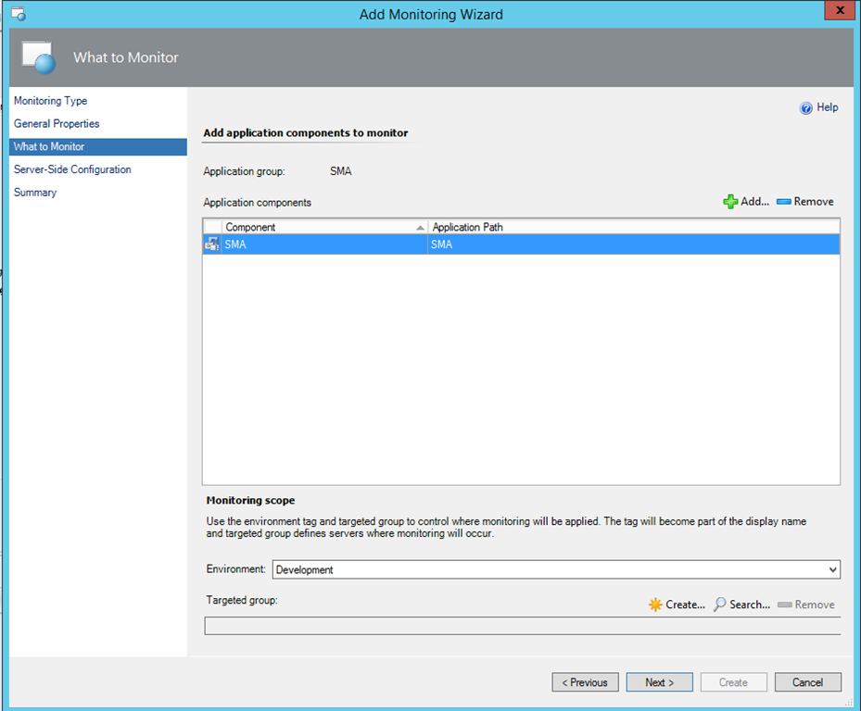Click the blue Remove components icon

point(783,202)
